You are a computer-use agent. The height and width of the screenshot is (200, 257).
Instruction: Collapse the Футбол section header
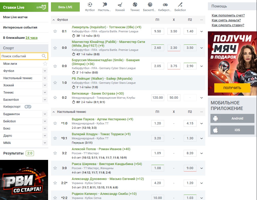click(54, 20)
